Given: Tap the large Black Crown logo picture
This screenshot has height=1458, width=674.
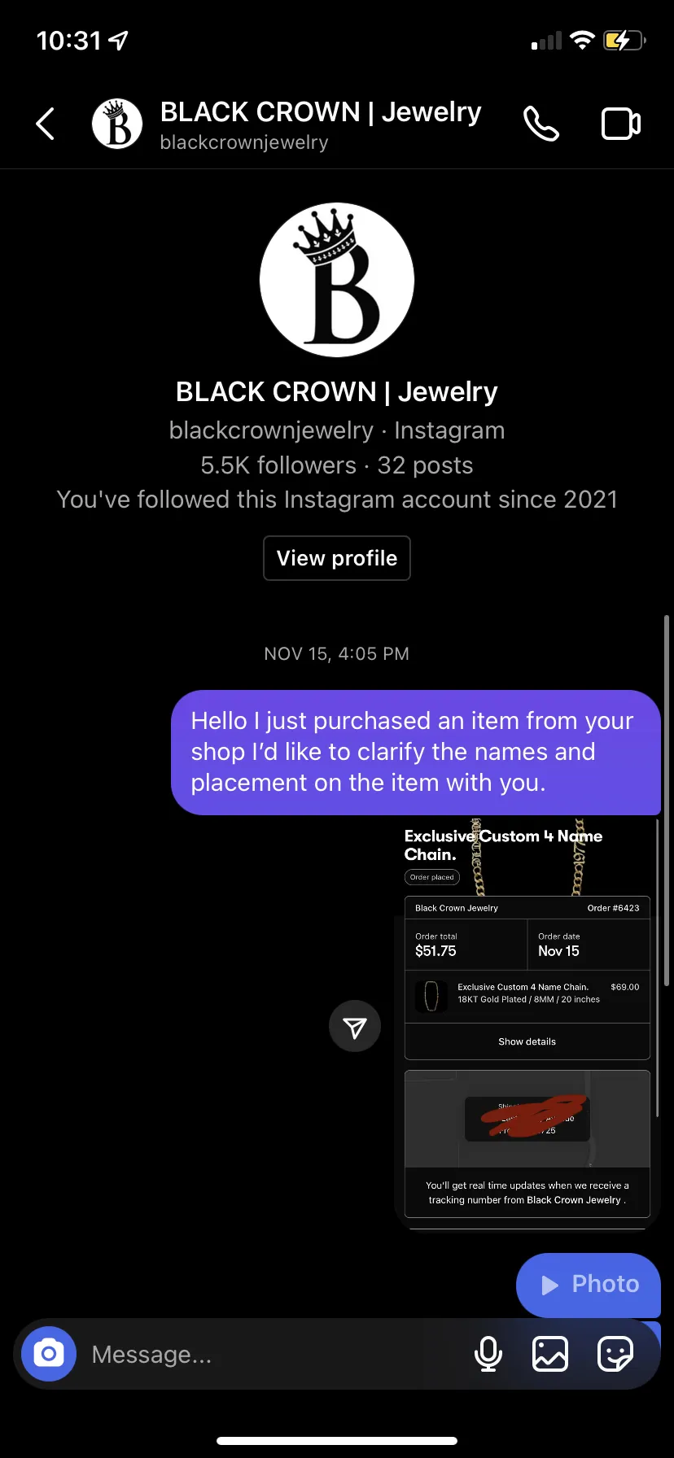Looking at the screenshot, I should coord(337,280).
